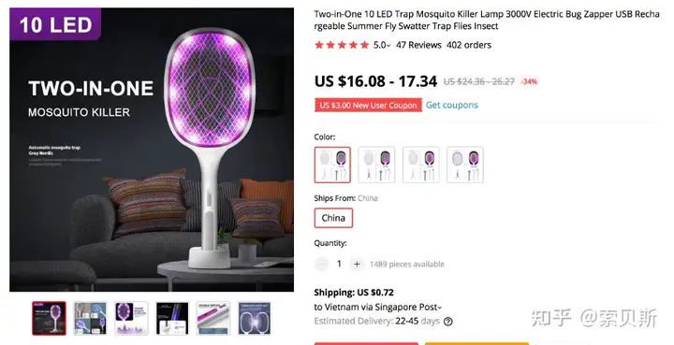This screenshot has width=674, height=345.
Task: Expand the 5.0 rating breakdown chevron
Action: [x=388, y=46]
